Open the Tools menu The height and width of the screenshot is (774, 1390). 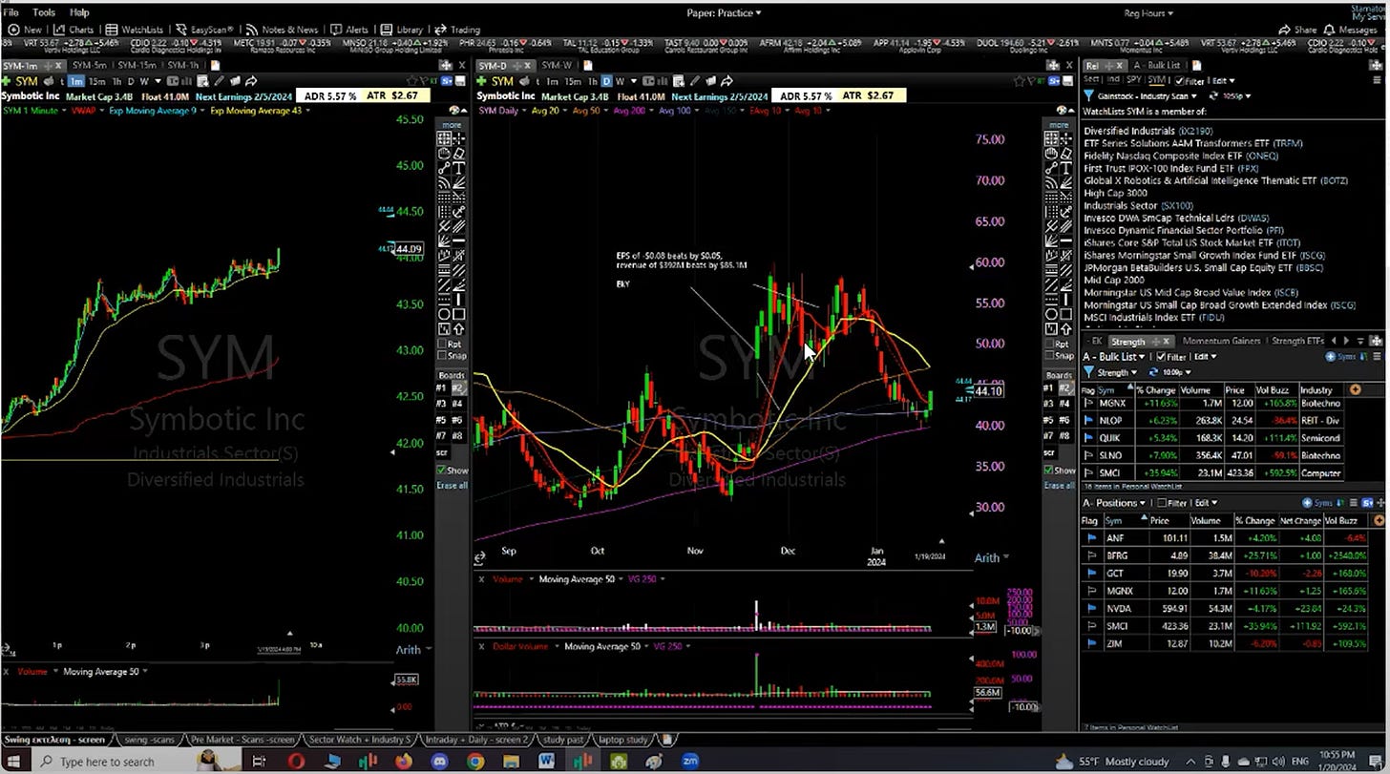pos(44,12)
